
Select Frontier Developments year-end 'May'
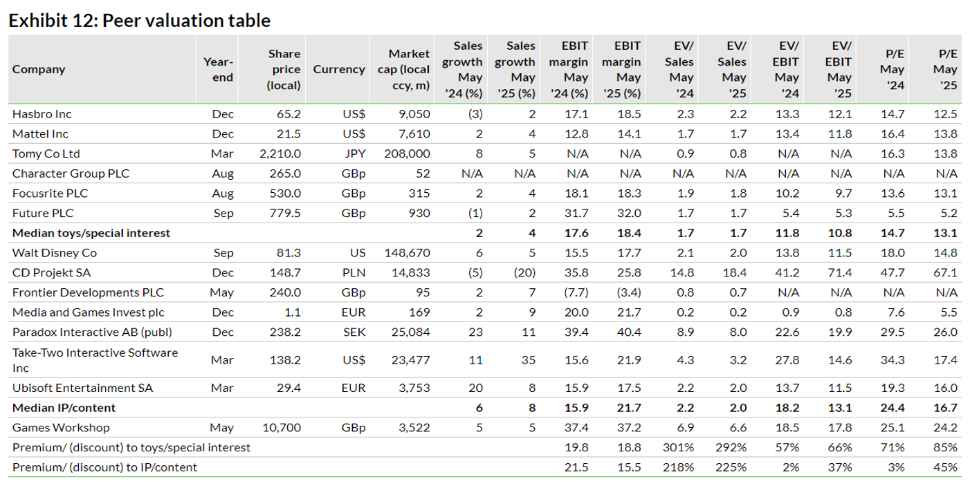[222, 292]
